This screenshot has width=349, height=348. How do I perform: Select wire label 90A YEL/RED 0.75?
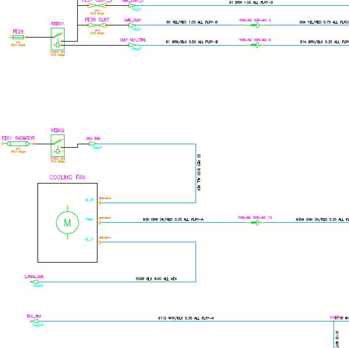324,23
